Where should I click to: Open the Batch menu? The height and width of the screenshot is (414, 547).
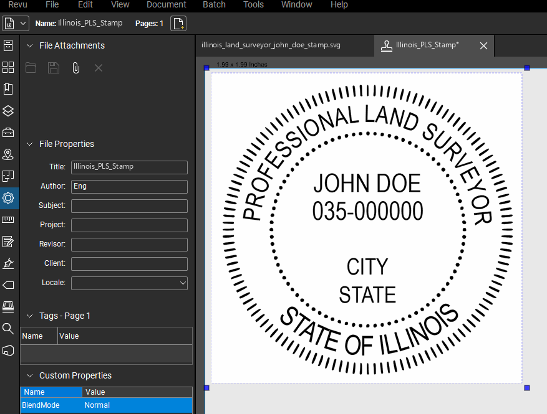pyautogui.click(x=214, y=4)
